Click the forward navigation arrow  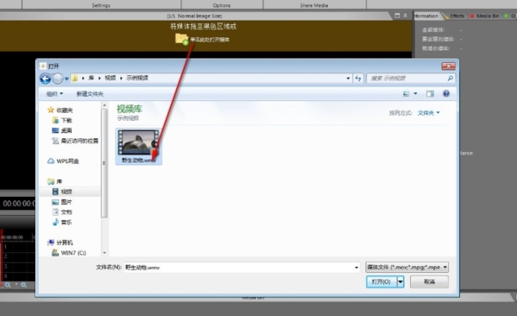click(58, 79)
